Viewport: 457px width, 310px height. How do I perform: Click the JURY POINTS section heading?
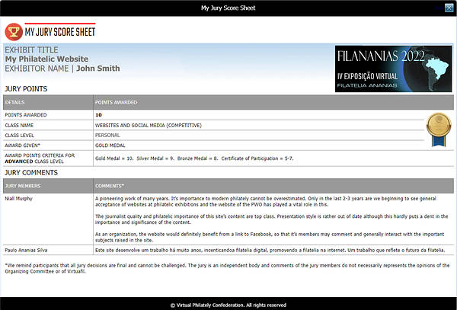pyautogui.click(x=26, y=89)
